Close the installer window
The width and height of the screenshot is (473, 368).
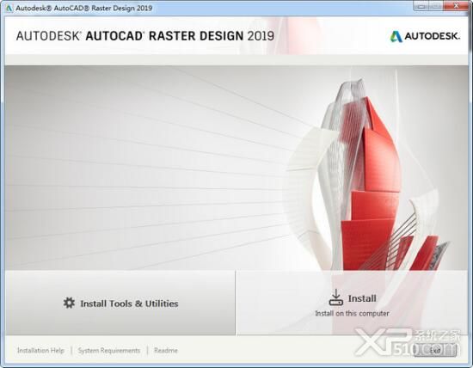pos(457,6)
